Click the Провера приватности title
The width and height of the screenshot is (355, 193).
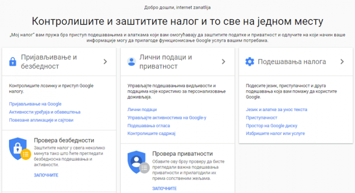pyautogui.click(x=183, y=153)
